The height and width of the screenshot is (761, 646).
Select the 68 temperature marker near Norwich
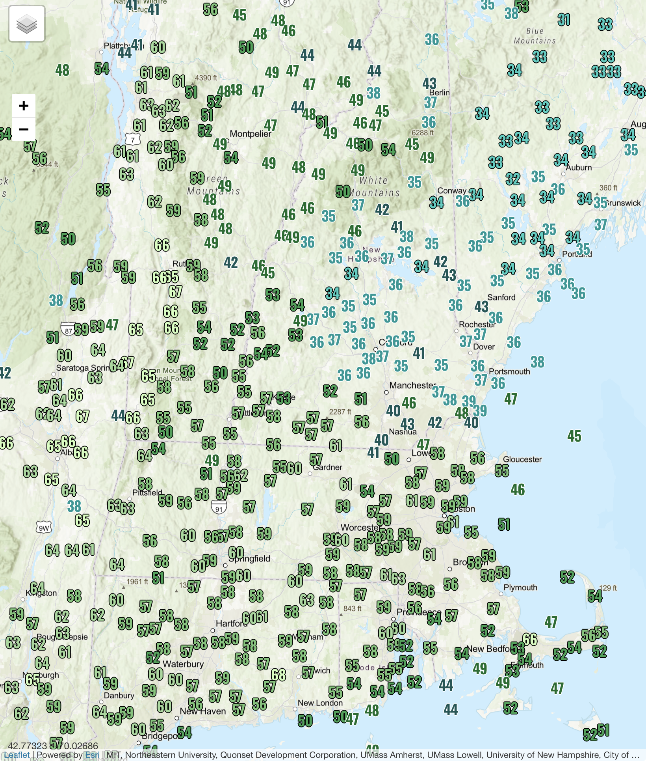[x=278, y=675]
